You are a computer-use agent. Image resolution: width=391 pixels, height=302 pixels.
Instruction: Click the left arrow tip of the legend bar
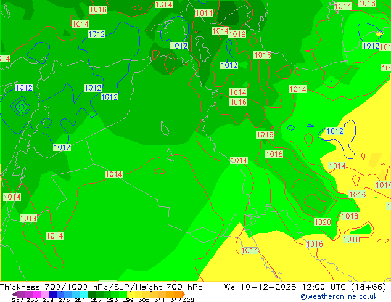14,294
